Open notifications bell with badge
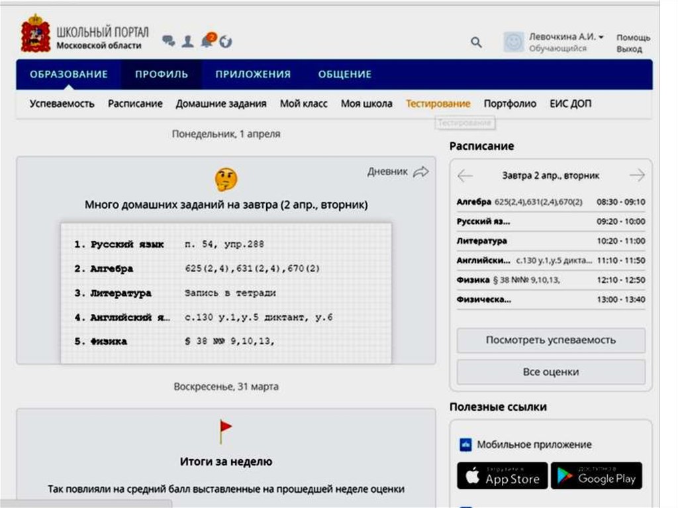 (x=208, y=40)
